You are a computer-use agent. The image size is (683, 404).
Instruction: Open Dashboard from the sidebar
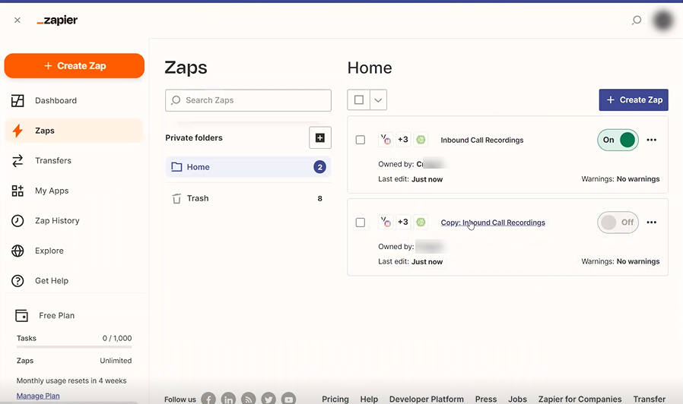tap(74, 100)
